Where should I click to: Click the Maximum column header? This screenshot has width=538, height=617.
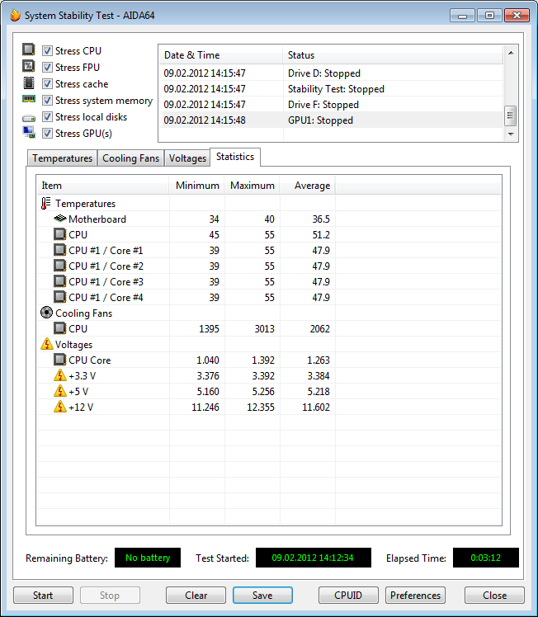point(252,186)
